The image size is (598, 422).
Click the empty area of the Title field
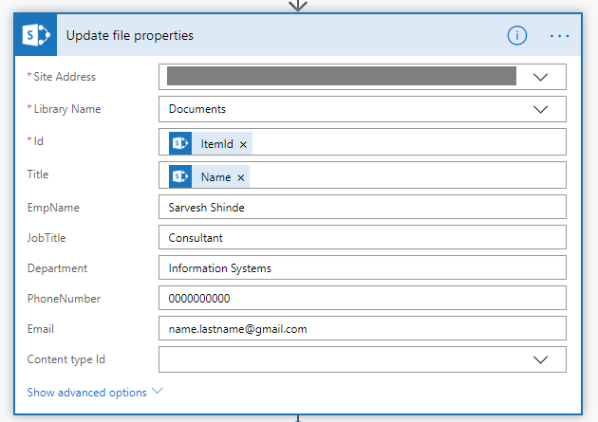[x=408, y=176]
